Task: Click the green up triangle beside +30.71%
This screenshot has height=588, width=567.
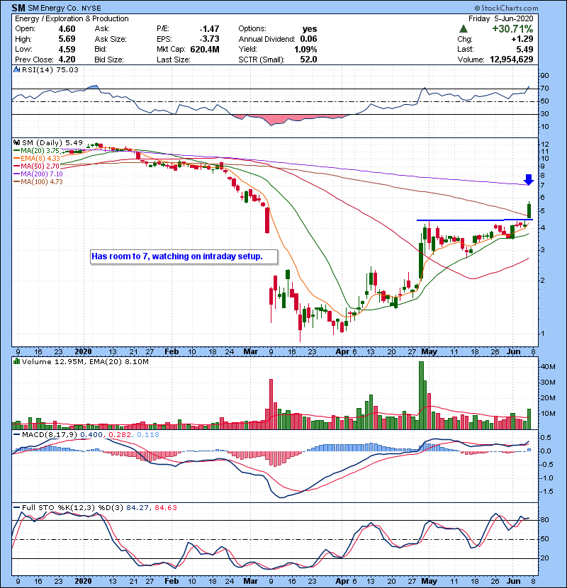Action: click(x=462, y=28)
